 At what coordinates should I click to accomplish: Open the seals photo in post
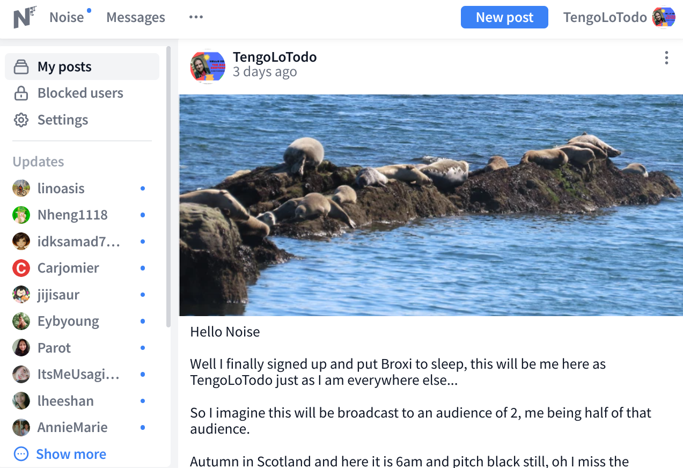(431, 206)
